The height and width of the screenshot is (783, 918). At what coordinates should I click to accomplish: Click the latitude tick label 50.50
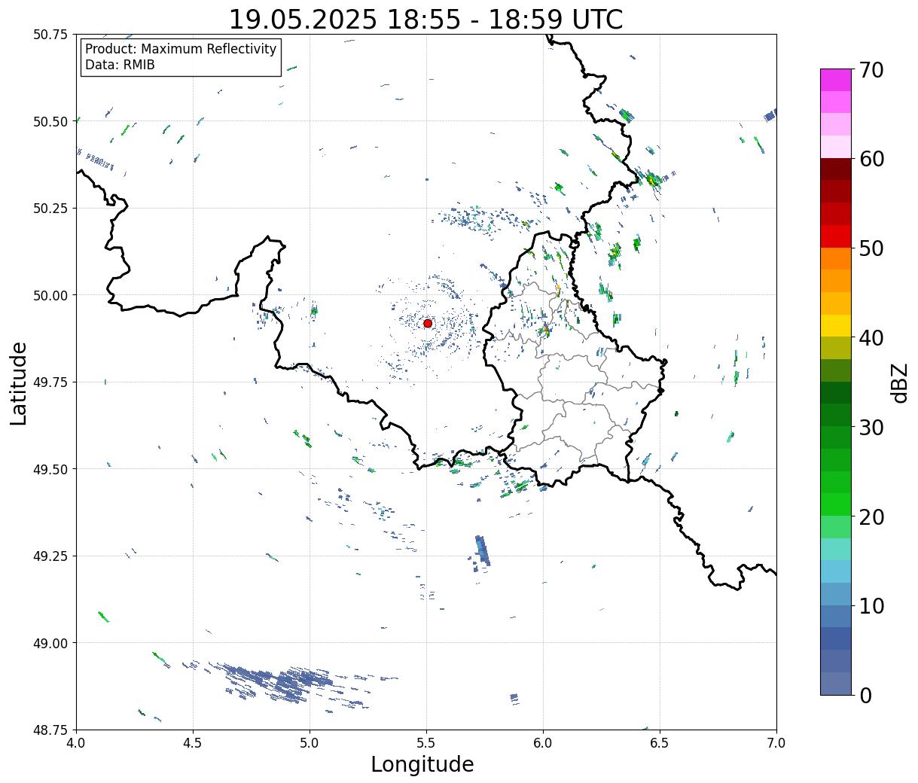50,121
